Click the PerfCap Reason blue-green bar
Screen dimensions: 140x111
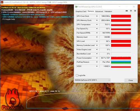[121, 62]
